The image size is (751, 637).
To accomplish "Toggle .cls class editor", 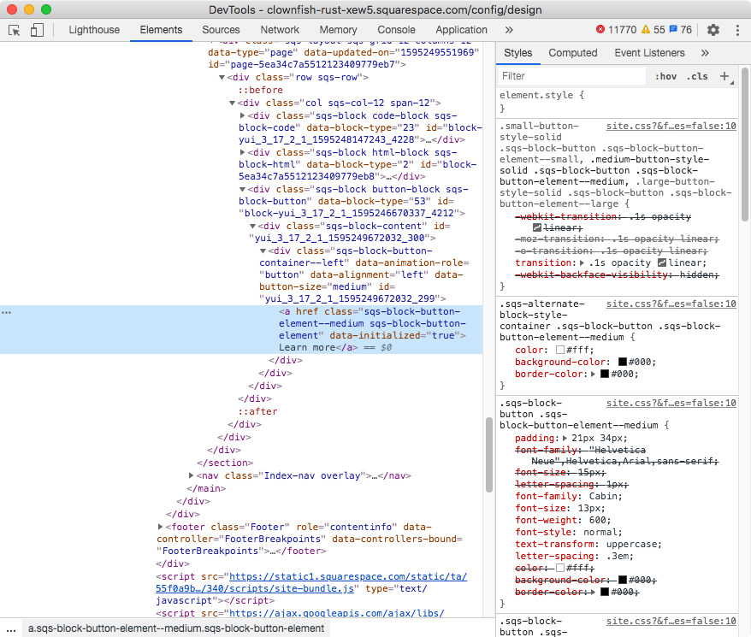I will click(697, 76).
